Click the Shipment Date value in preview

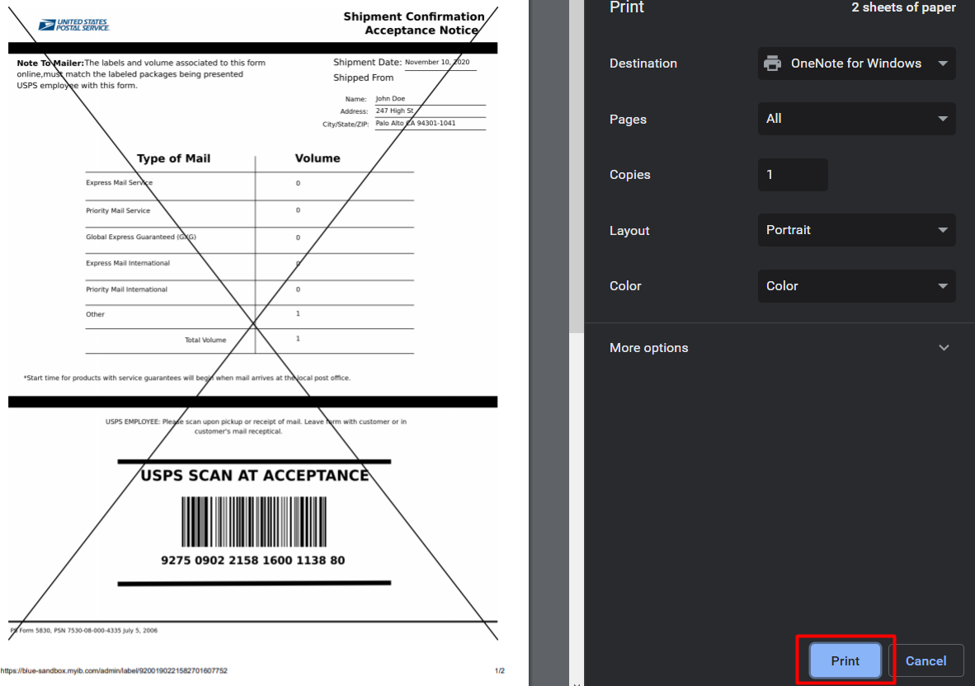click(x=437, y=63)
